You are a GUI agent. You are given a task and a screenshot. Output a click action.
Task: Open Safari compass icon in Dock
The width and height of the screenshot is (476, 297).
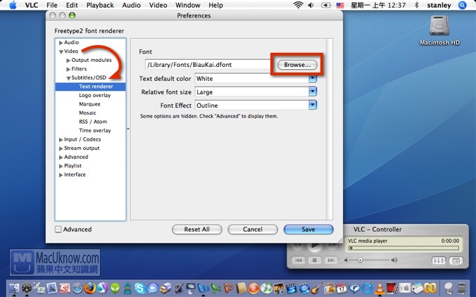pos(77,288)
